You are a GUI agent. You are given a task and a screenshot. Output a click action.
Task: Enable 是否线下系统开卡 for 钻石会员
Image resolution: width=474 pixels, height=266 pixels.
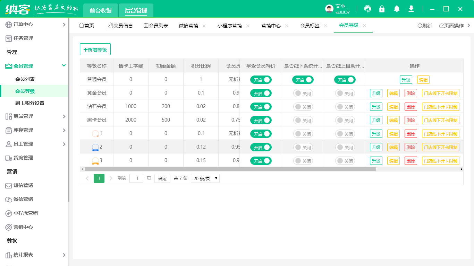coord(303,107)
